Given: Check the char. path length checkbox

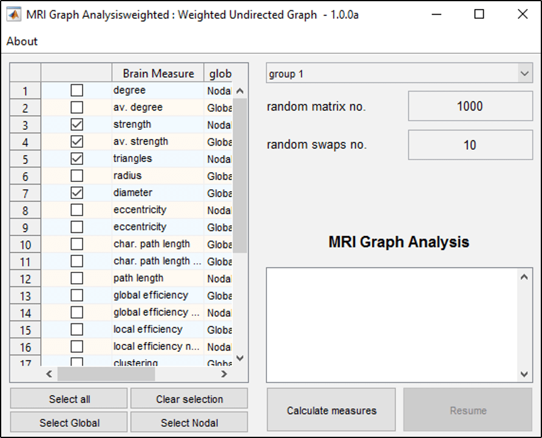Looking at the screenshot, I should [76, 244].
